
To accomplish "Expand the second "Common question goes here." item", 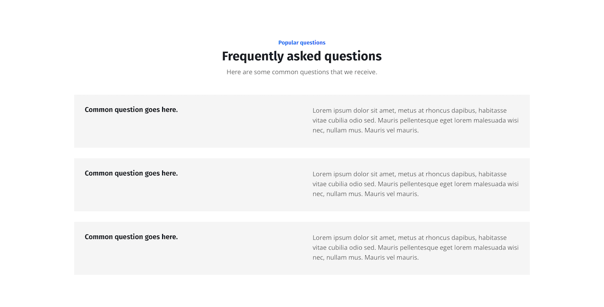I will (x=131, y=173).
